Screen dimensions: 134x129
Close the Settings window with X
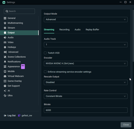[130, 2]
